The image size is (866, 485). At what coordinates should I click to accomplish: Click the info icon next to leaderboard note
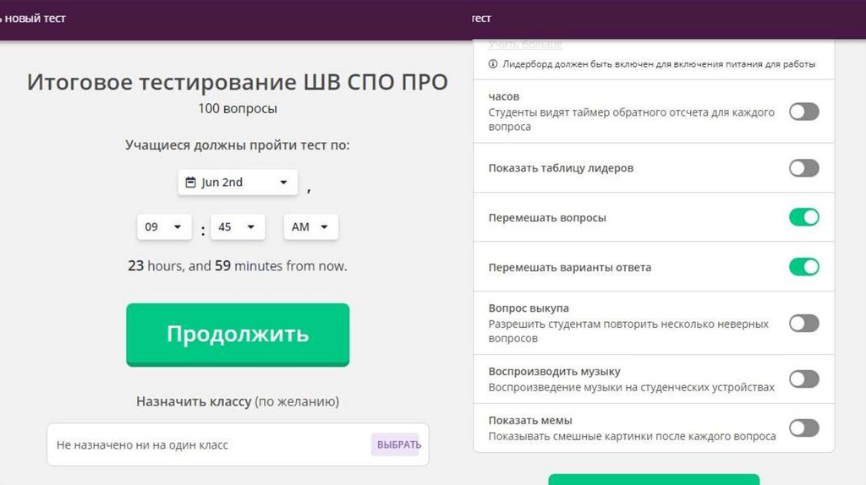tap(493, 64)
